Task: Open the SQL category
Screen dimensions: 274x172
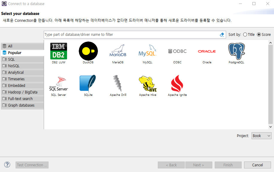Action: 22,59
